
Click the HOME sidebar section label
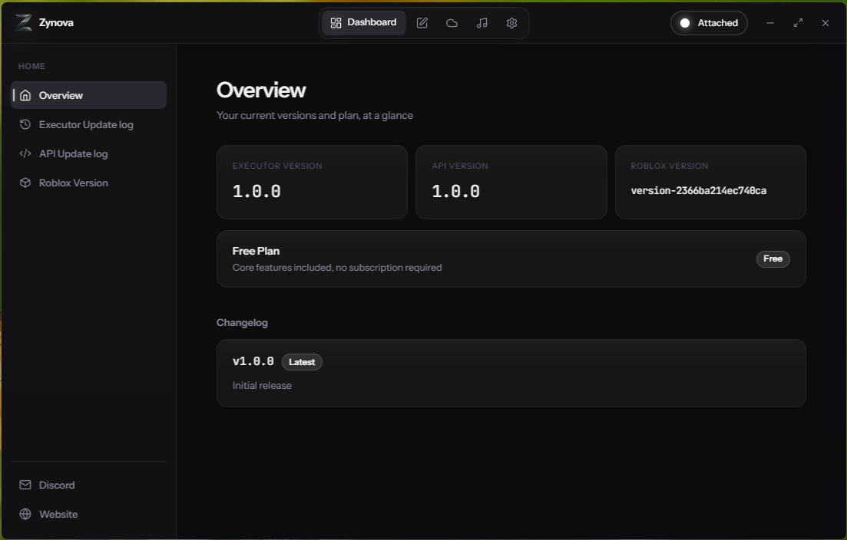32,66
